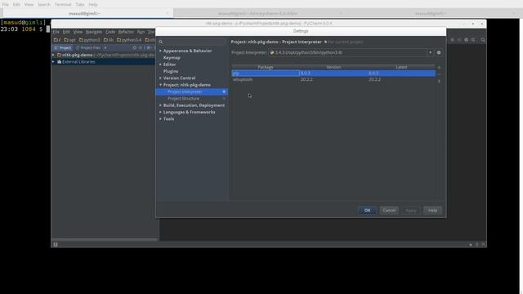Viewport: 523px width, 294px height.
Task: Upgrade package with up arrow icon
Action: point(439,81)
